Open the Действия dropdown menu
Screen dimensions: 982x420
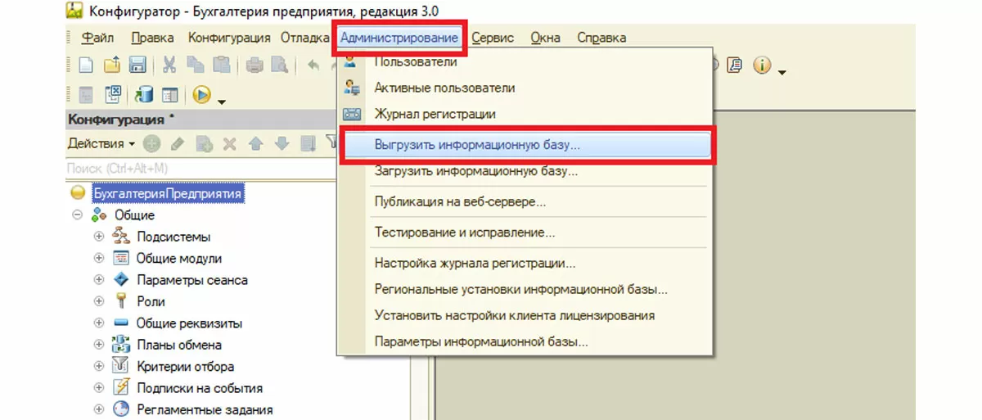click(x=101, y=143)
